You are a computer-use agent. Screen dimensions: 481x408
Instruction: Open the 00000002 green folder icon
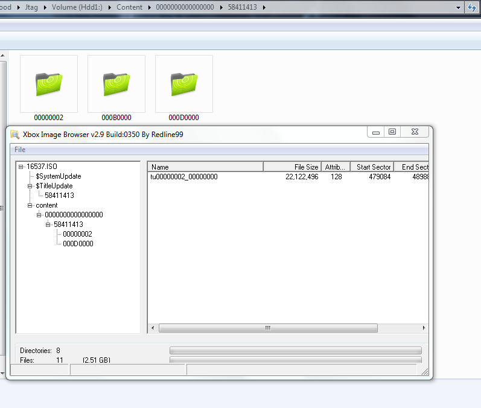point(49,84)
